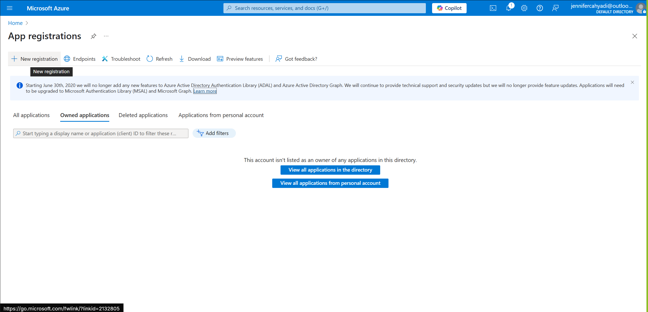Screen dimensions: 648x312
Task: Launch Copilot
Action: (x=449, y=8)
